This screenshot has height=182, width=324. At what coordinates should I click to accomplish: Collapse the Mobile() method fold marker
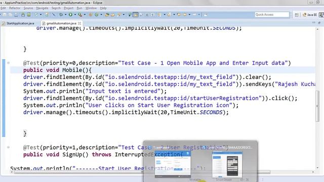pos(8,63)
